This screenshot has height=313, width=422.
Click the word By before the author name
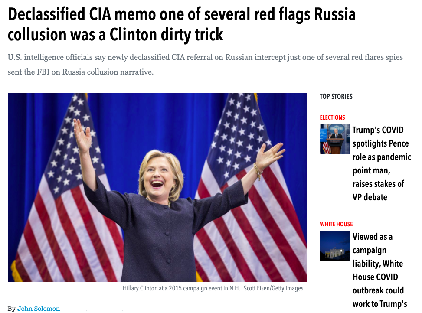coord(12,309)
